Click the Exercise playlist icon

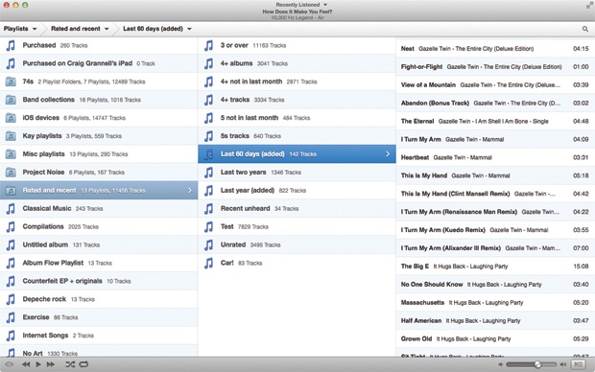(x=11, y=317)
